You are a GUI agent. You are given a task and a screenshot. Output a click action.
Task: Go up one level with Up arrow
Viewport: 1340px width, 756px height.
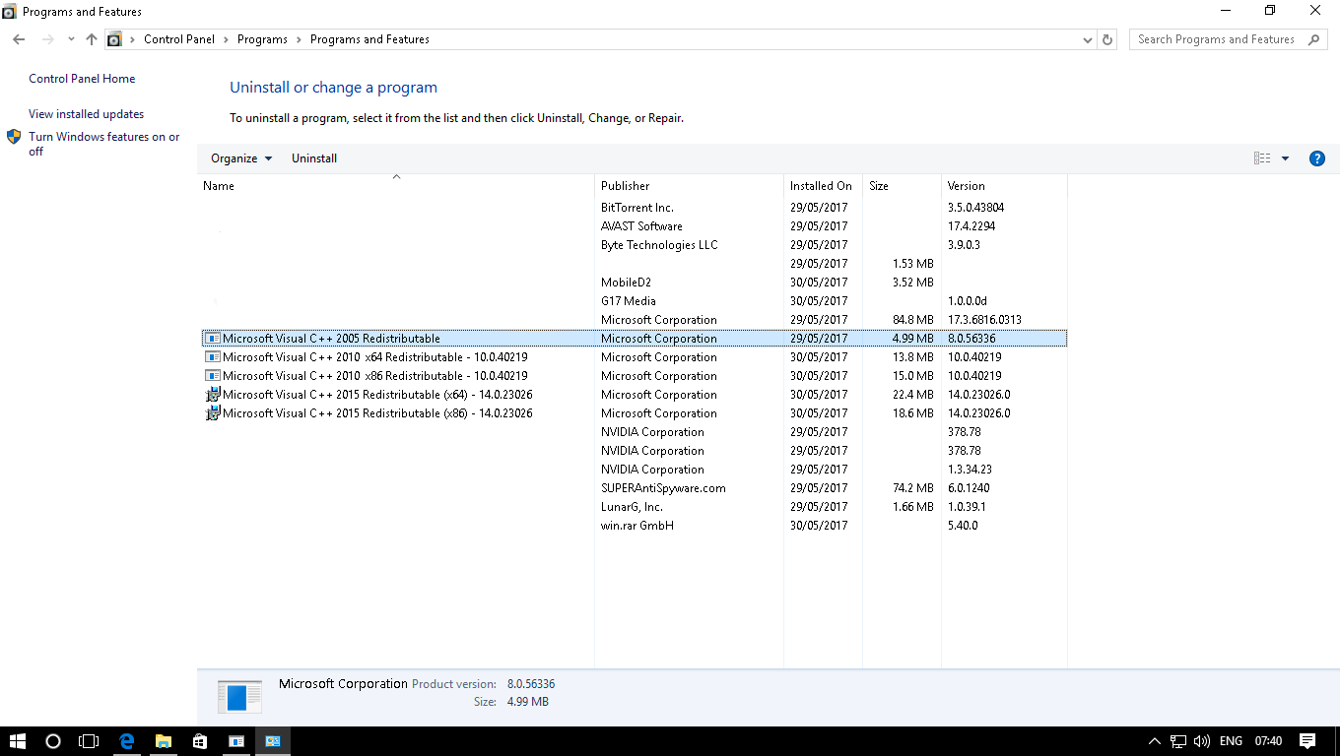(x=92, y=39)
